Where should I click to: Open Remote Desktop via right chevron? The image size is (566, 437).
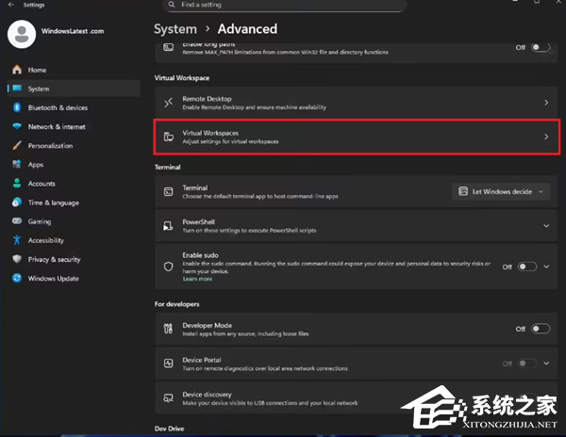[x=546, y=103]
